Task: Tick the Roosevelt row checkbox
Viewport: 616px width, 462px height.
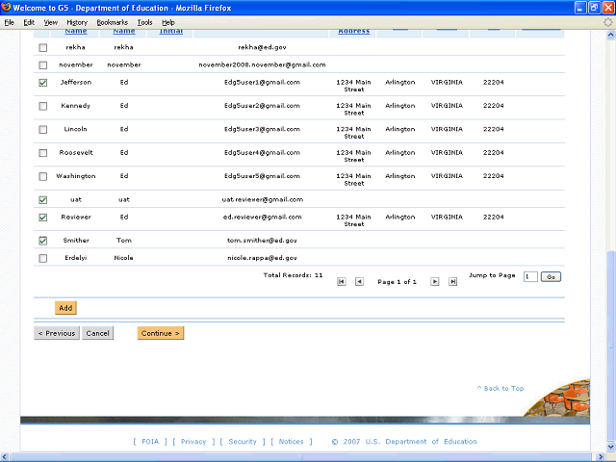Action: tap(42, 153)
